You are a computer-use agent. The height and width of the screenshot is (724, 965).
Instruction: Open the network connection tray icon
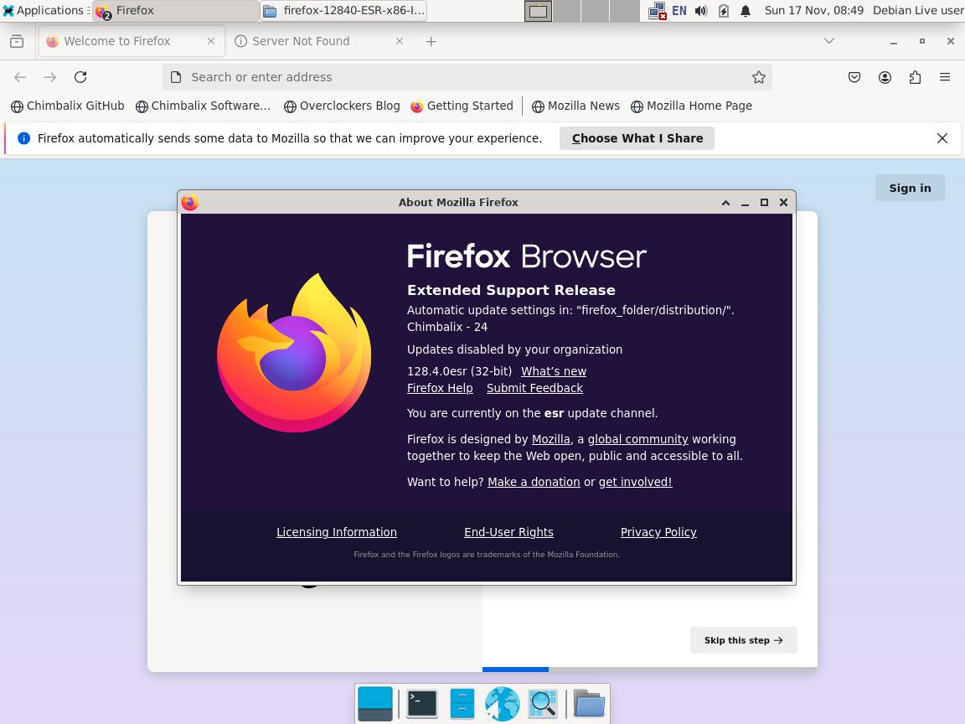tap(658, 10)
